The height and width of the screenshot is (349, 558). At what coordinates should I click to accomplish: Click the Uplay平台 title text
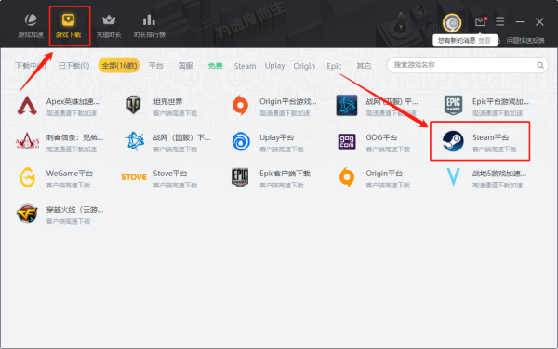[277, 137]
